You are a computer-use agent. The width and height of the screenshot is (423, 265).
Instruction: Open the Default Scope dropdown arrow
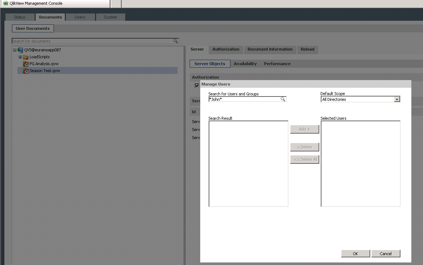pyautogui.click(x=397, y=99)
